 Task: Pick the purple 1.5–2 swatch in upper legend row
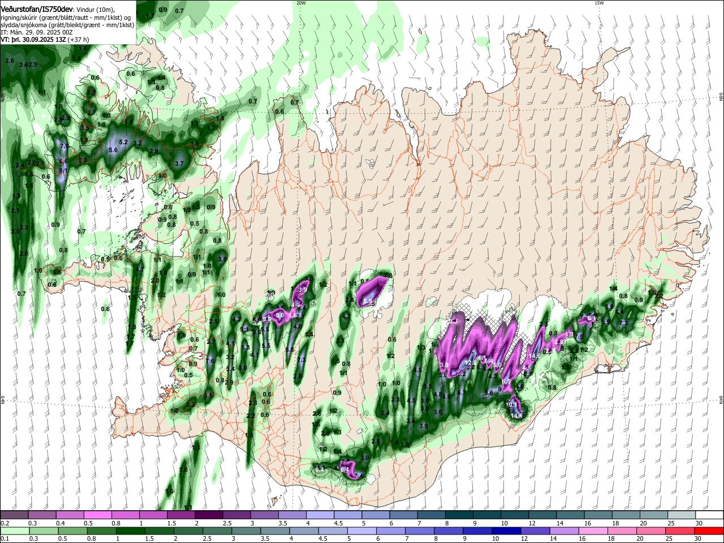point(180,515)
